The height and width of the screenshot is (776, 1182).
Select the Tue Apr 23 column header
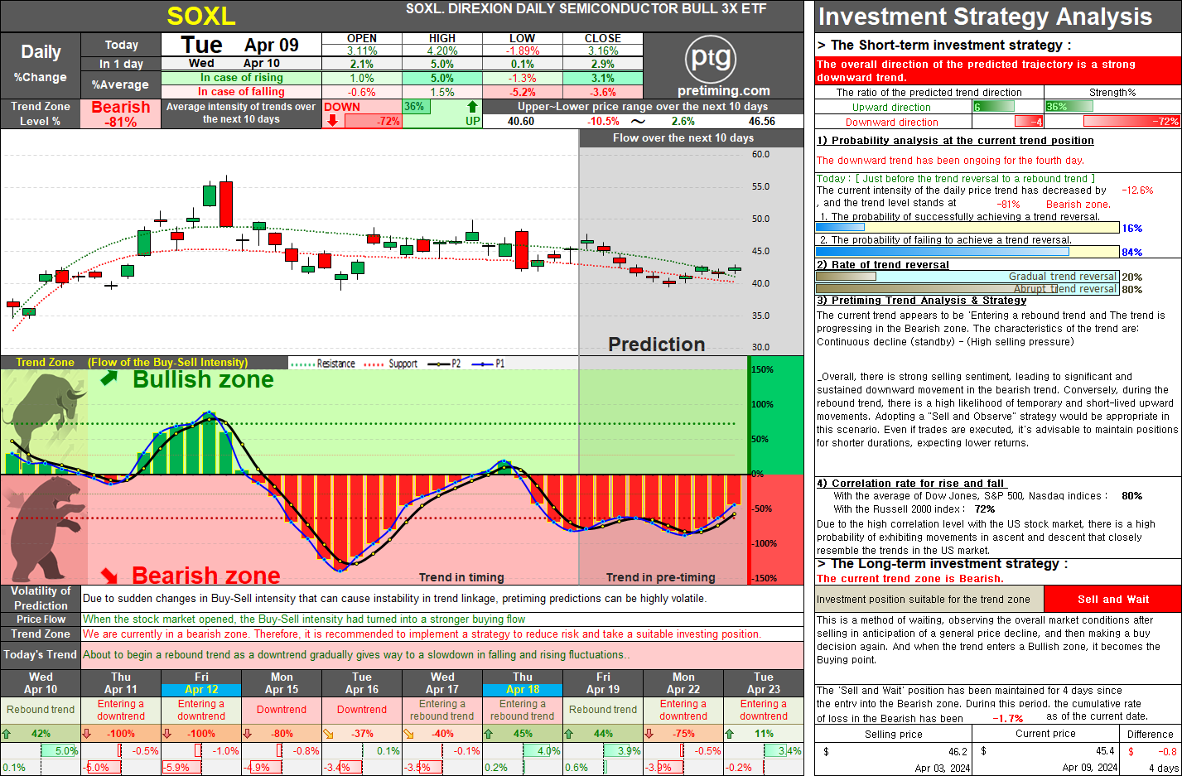click(x=764, y=683)
